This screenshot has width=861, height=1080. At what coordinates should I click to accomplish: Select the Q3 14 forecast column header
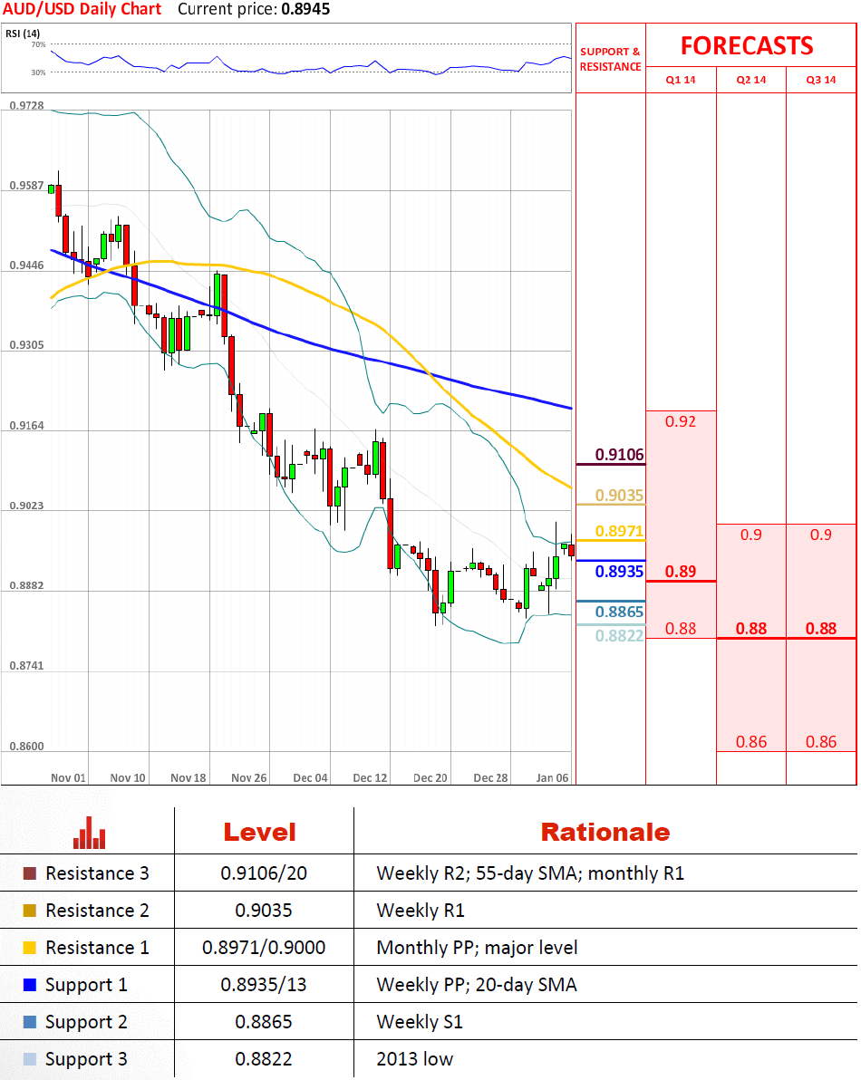click(x=821, y=81)
